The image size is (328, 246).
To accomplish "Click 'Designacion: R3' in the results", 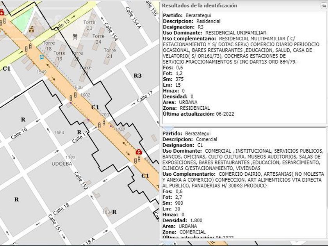I will [x=183, y=27].
